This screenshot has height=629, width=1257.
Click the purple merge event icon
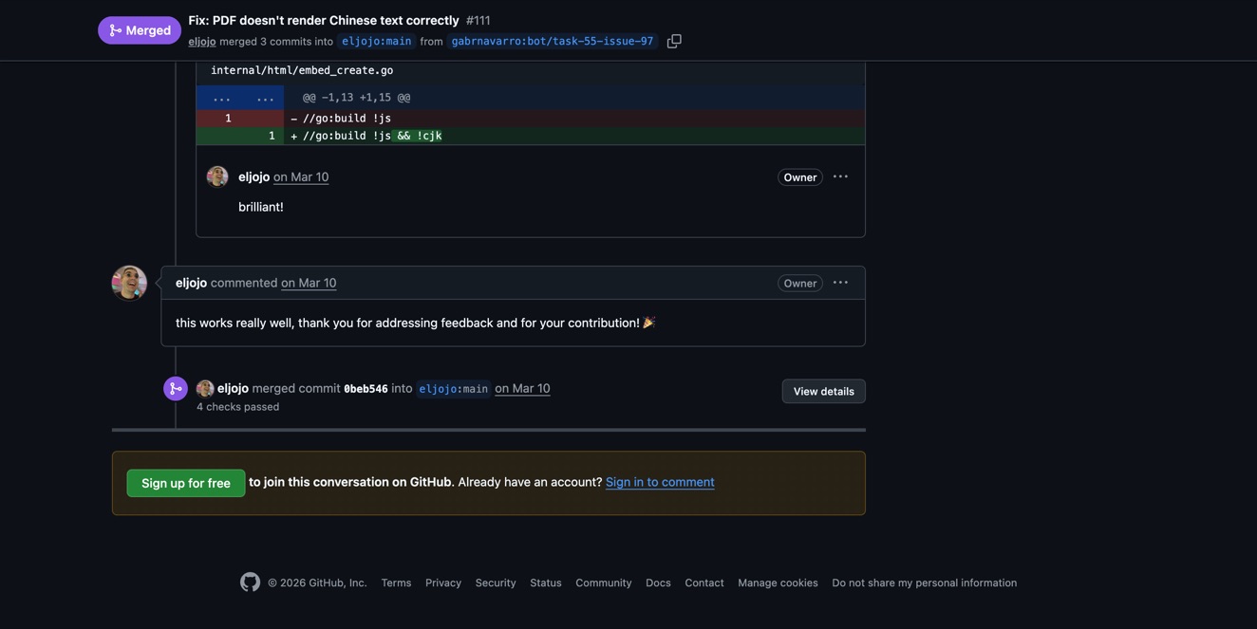pos(176,389)
